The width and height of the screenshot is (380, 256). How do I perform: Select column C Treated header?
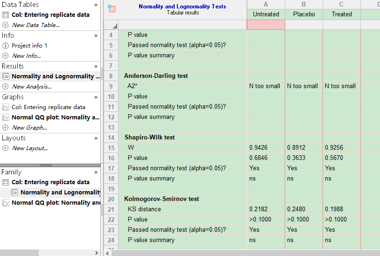tap(342, 14)
